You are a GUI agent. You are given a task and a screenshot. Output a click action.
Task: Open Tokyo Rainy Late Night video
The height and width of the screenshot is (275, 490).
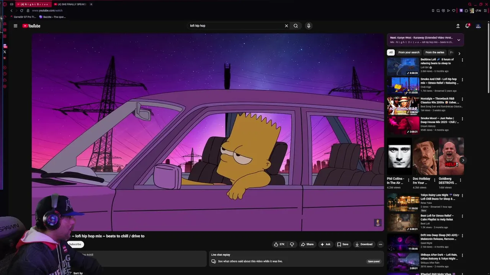403,202
